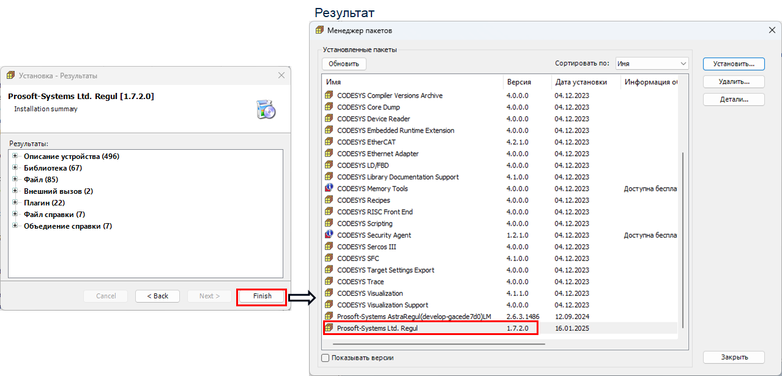Click the CODESYS Visualization package icon

tap(329, 293)
